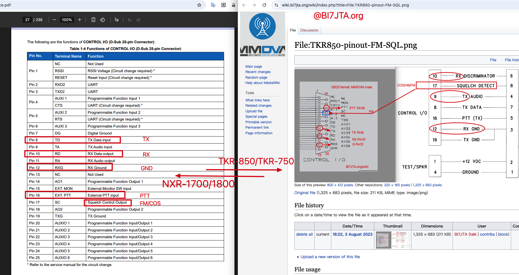Click delete all in the file history
The image size is (519, 275).
click(304, 234)
